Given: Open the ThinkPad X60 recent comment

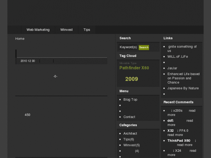Looking at the screenshot, I should 179,141.
